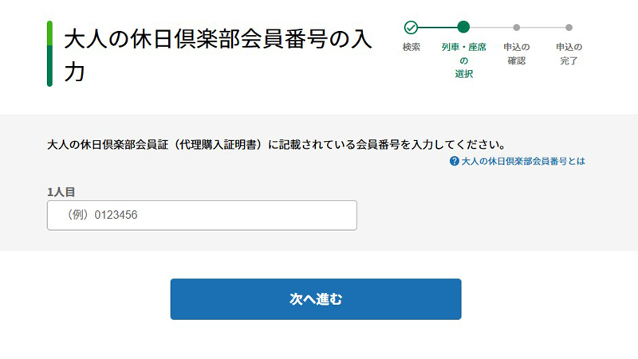Jump to the 申込の完了 step label

[569, 53]
